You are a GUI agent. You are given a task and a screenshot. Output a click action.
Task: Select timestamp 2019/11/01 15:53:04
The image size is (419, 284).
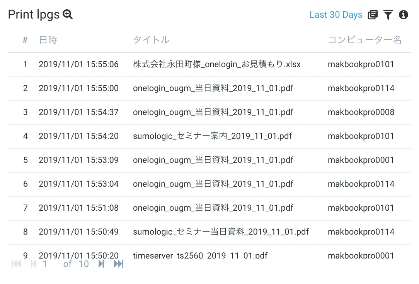(78, 184)
